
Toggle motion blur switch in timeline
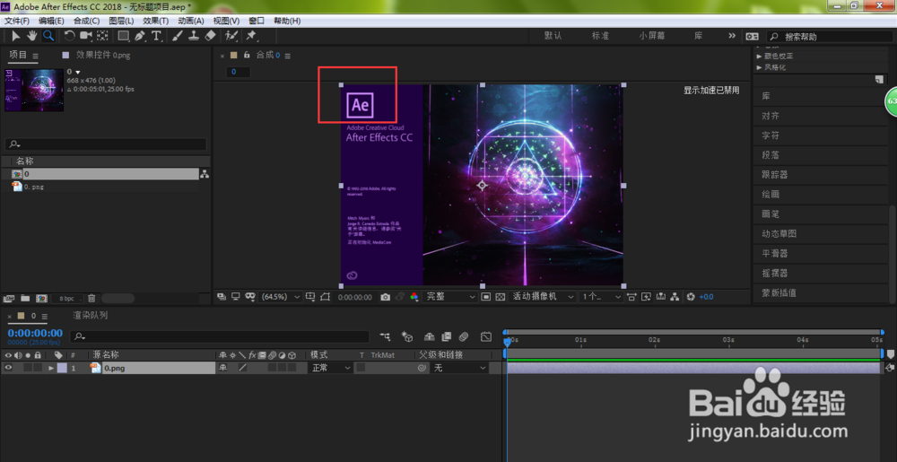coord(464,336)
